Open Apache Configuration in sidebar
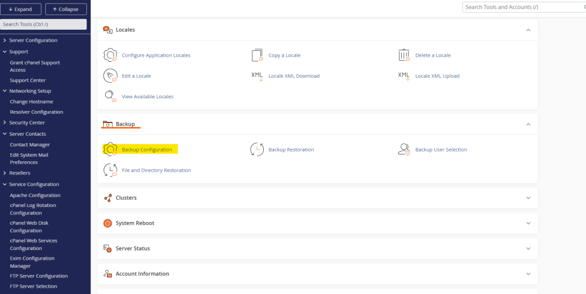The height and width of the screenshot is (294, 586). point(35,196)
